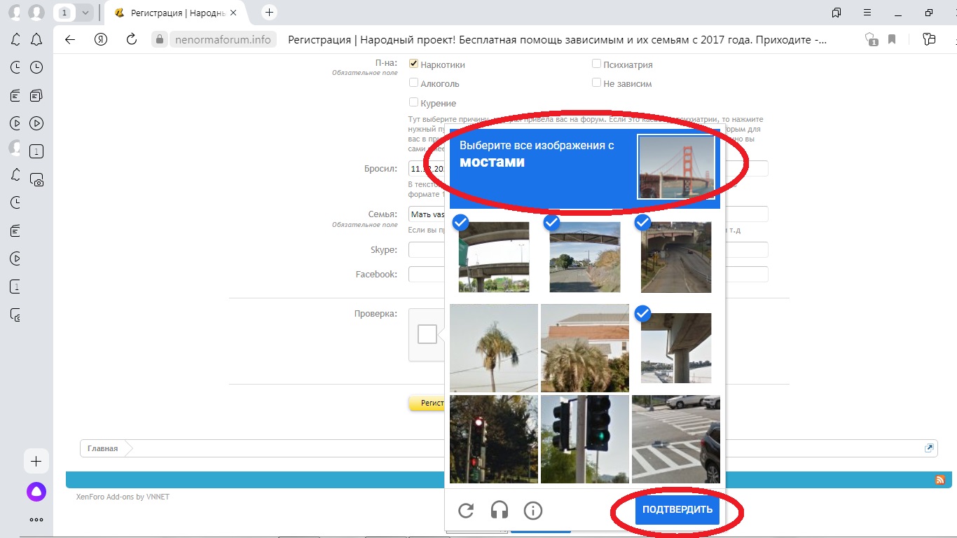Enable the Психиатрия checkbox
This screenshot has width=957, height=538.
point(596,64)
